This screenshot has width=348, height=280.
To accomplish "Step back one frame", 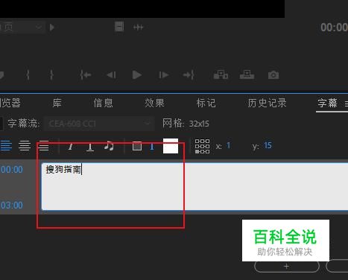I will pos(111,74).
